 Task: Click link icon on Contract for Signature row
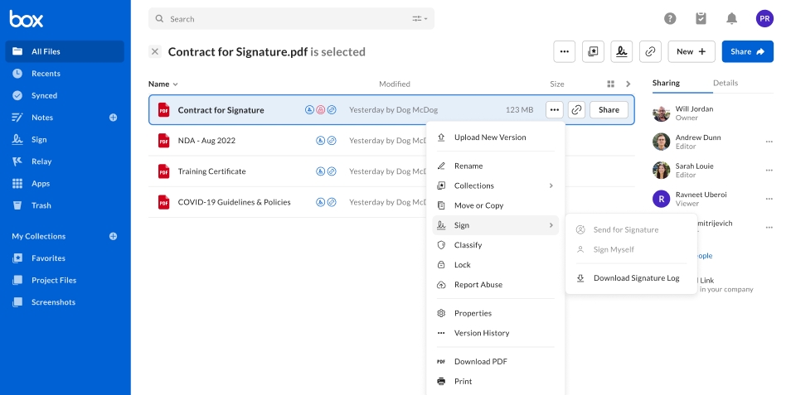pos(576,109)
